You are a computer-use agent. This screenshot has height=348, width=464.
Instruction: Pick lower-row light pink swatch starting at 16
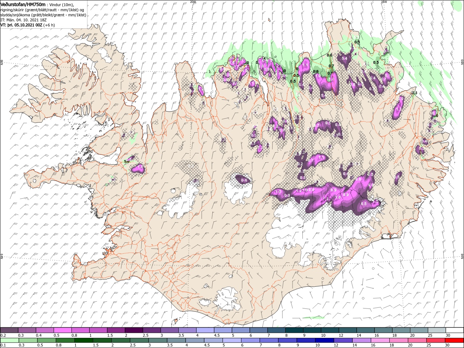[x=380, y=340]
